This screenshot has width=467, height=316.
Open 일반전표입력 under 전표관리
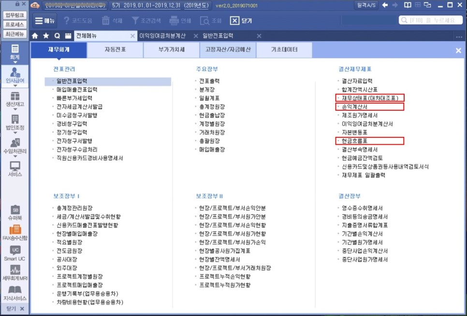point(108,81)
